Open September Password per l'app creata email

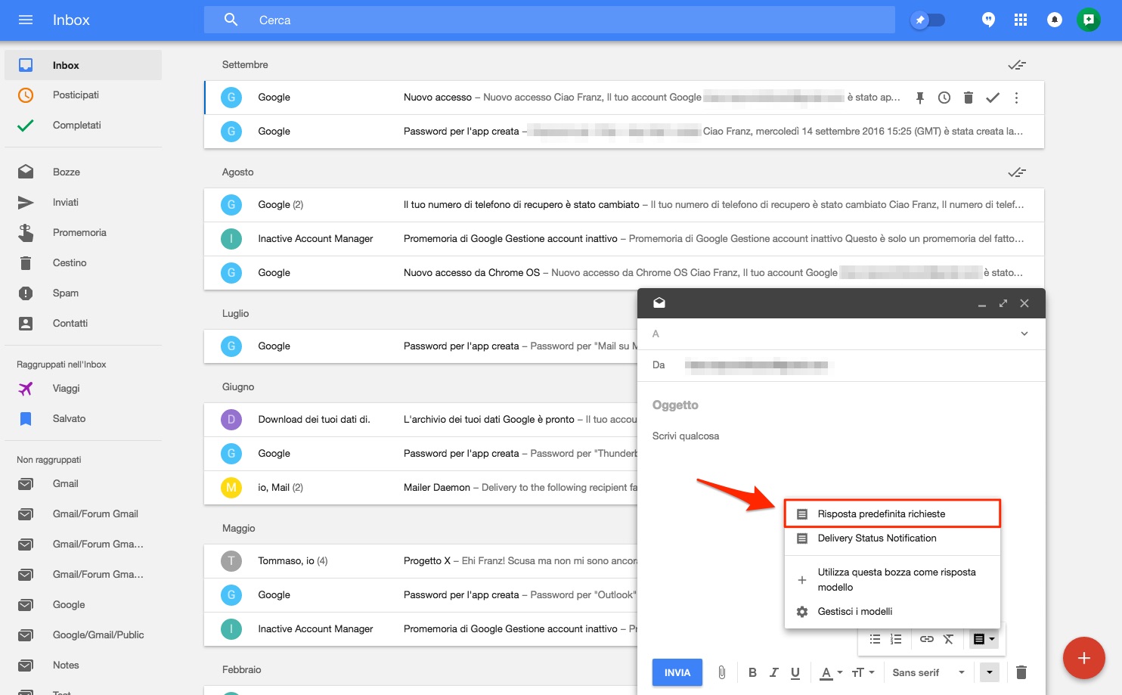(x=625, y=132)
